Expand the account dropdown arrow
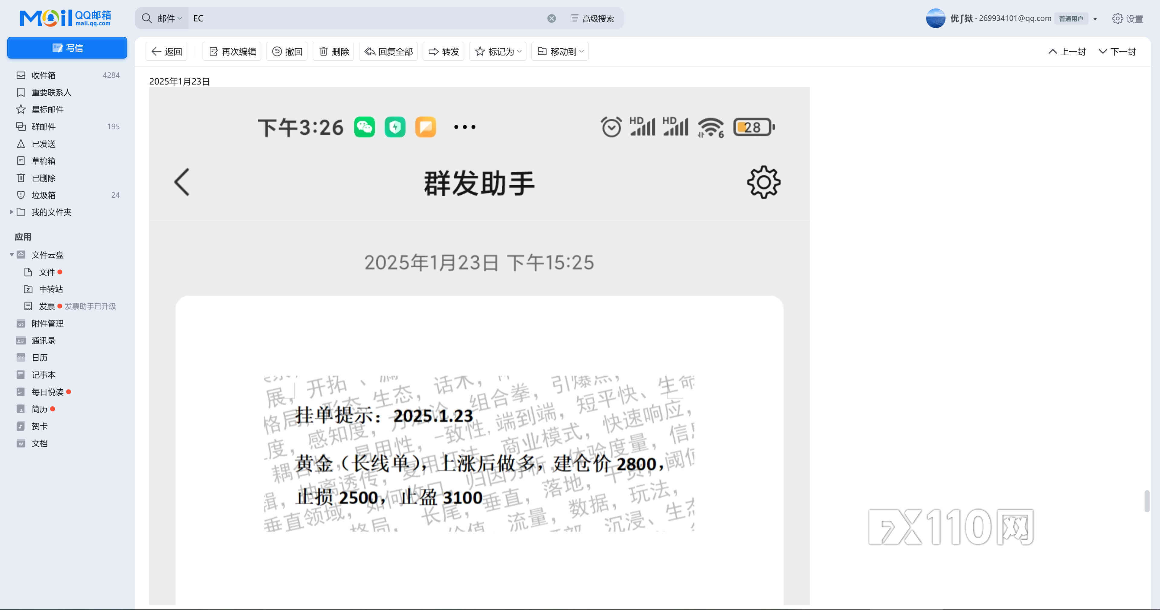This screenshot has height=610, width=1160. tap(1095, 19)
